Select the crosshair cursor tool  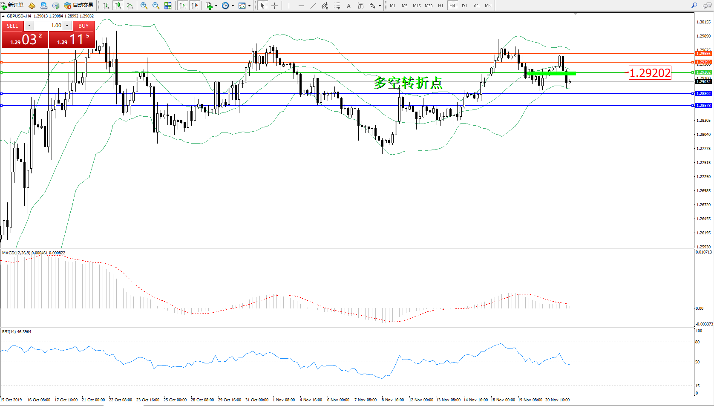click(x=275, y=6)
